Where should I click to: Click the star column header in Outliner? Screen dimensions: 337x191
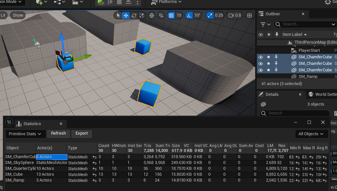click(x=269, y=35)
